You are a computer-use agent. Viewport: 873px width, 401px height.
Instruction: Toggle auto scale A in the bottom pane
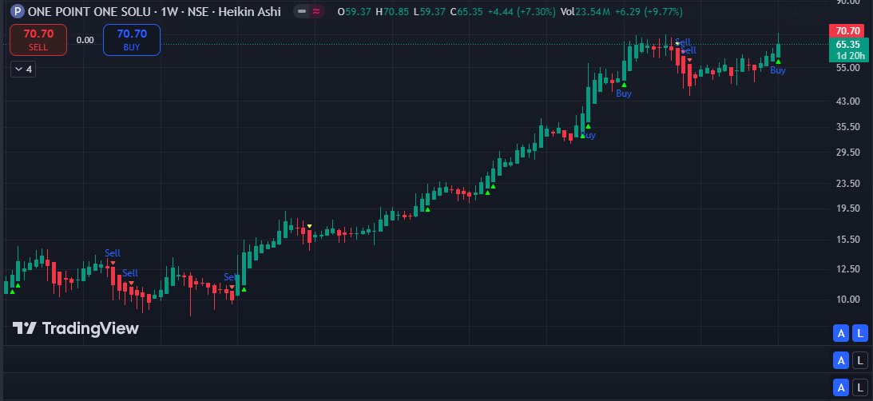point(841,387)
